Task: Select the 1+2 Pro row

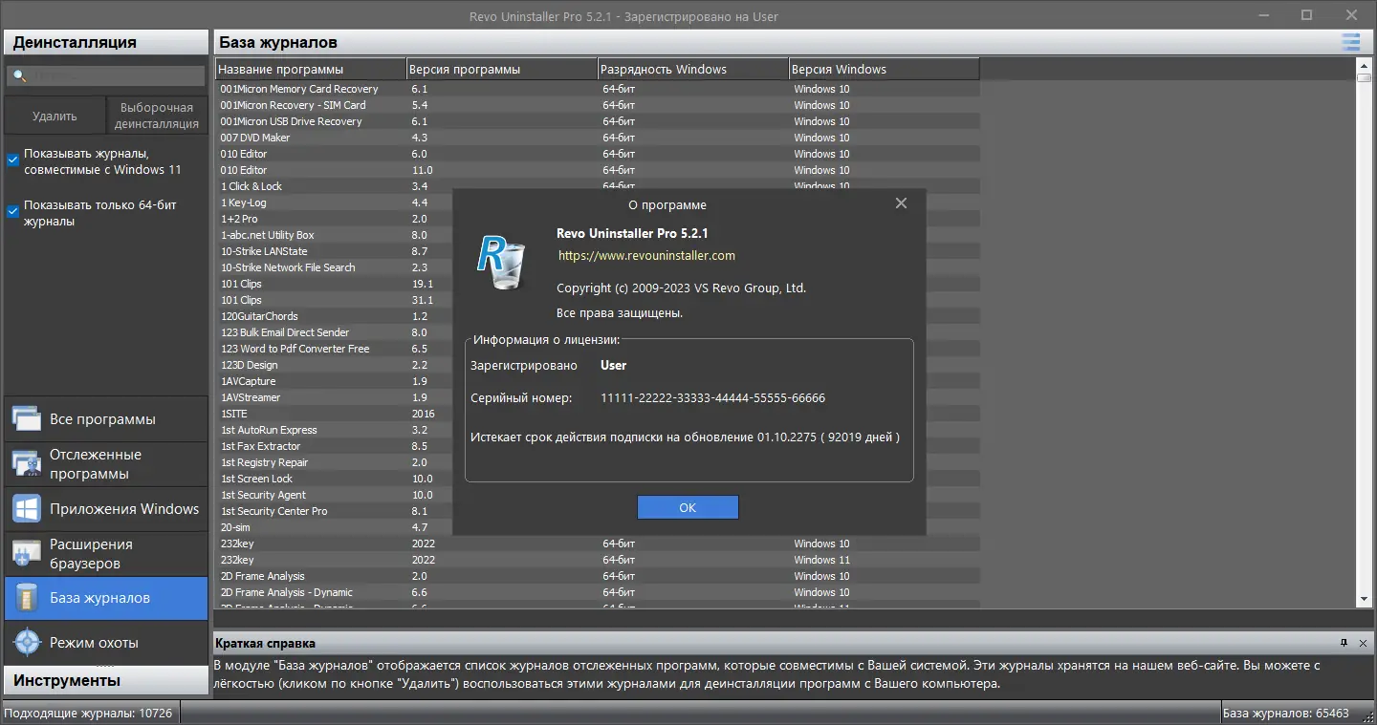Action: click(239, 219)
